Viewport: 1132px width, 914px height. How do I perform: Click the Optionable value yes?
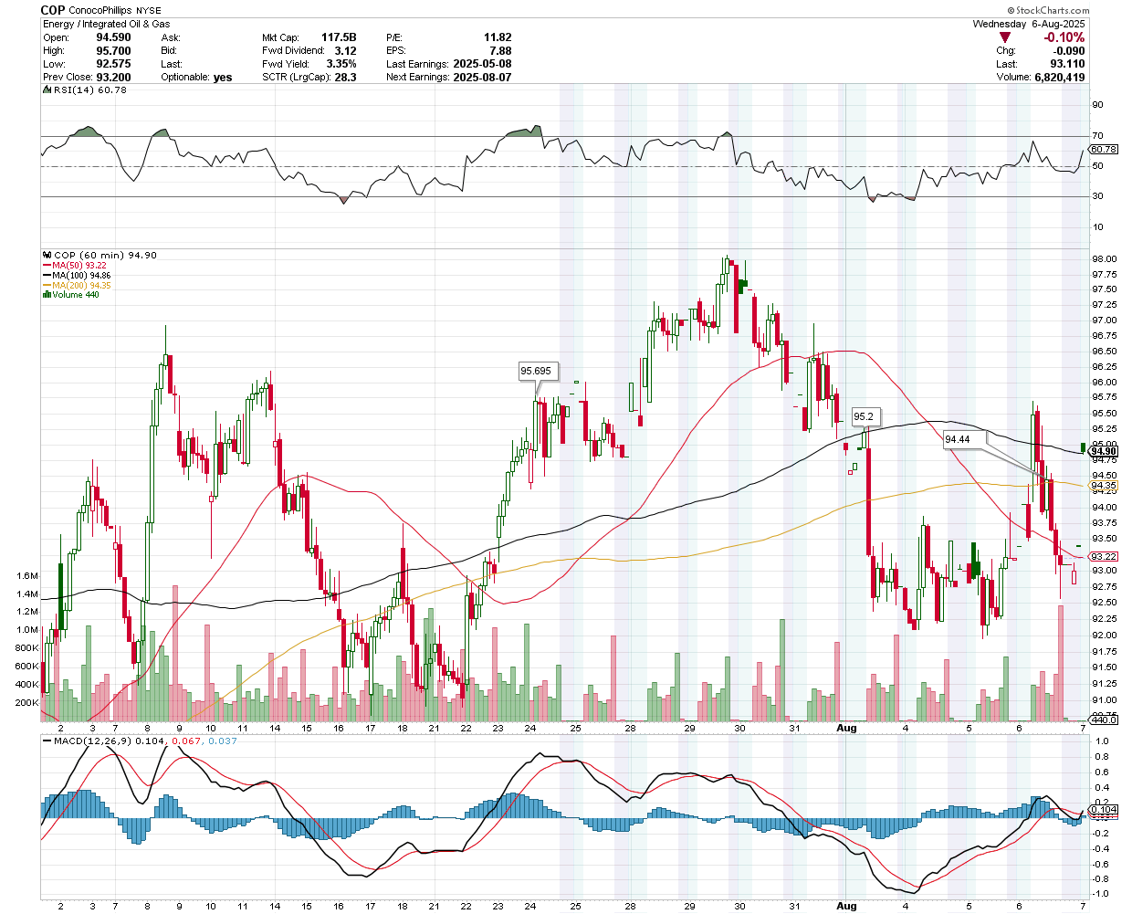(x=223, y=78)
